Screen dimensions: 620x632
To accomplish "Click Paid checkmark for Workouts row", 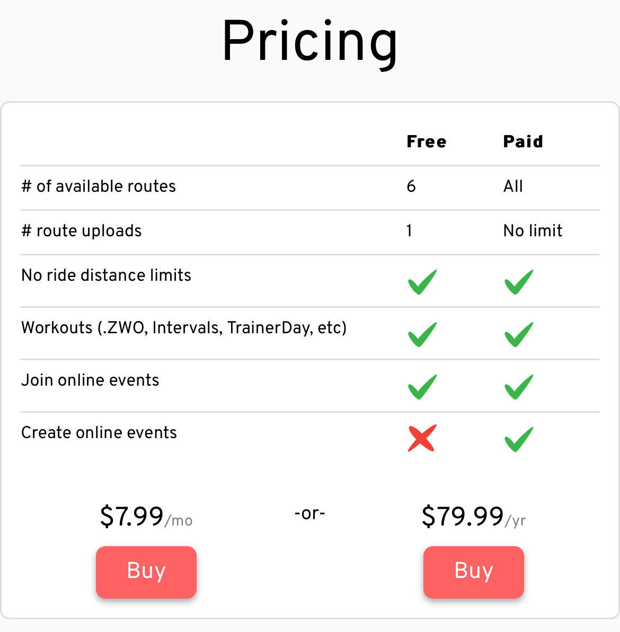I will point(519,334).
